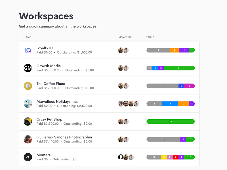Click purple segment 3 in Growth Media tasks
The image size is (227, 170).
[161, 68]
